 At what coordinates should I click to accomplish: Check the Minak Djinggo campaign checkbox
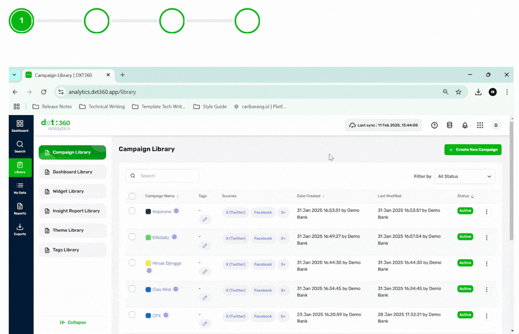132,263
